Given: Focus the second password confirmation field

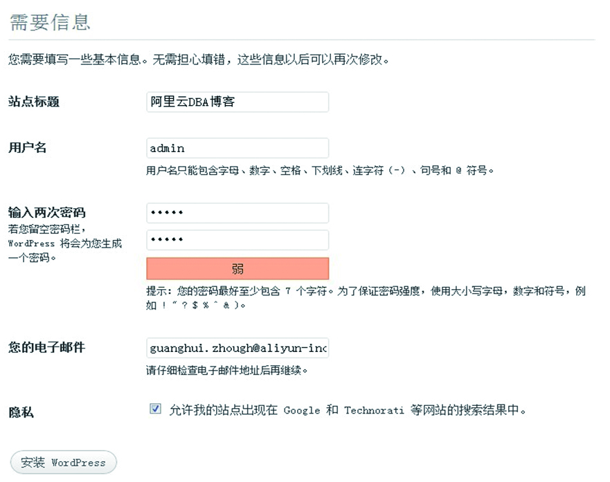Looking at the screenshot, I should [x=237, y=240].
